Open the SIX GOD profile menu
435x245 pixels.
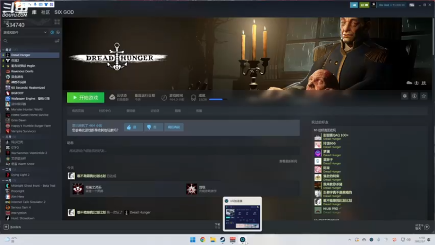tap(64, 12)
